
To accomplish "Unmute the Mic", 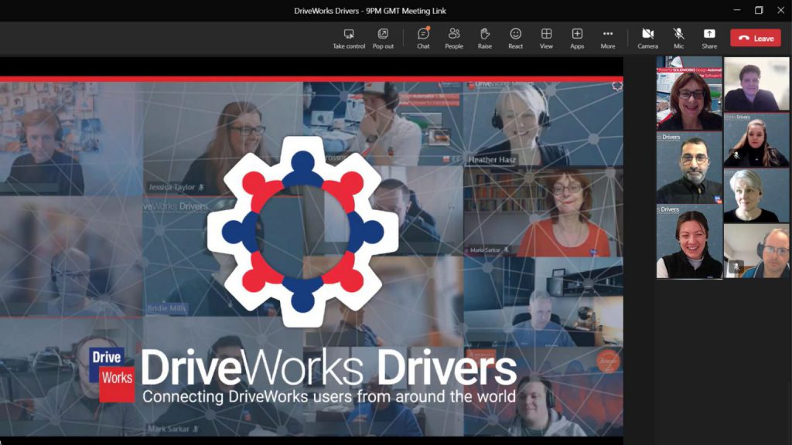I will pos(679,39).
